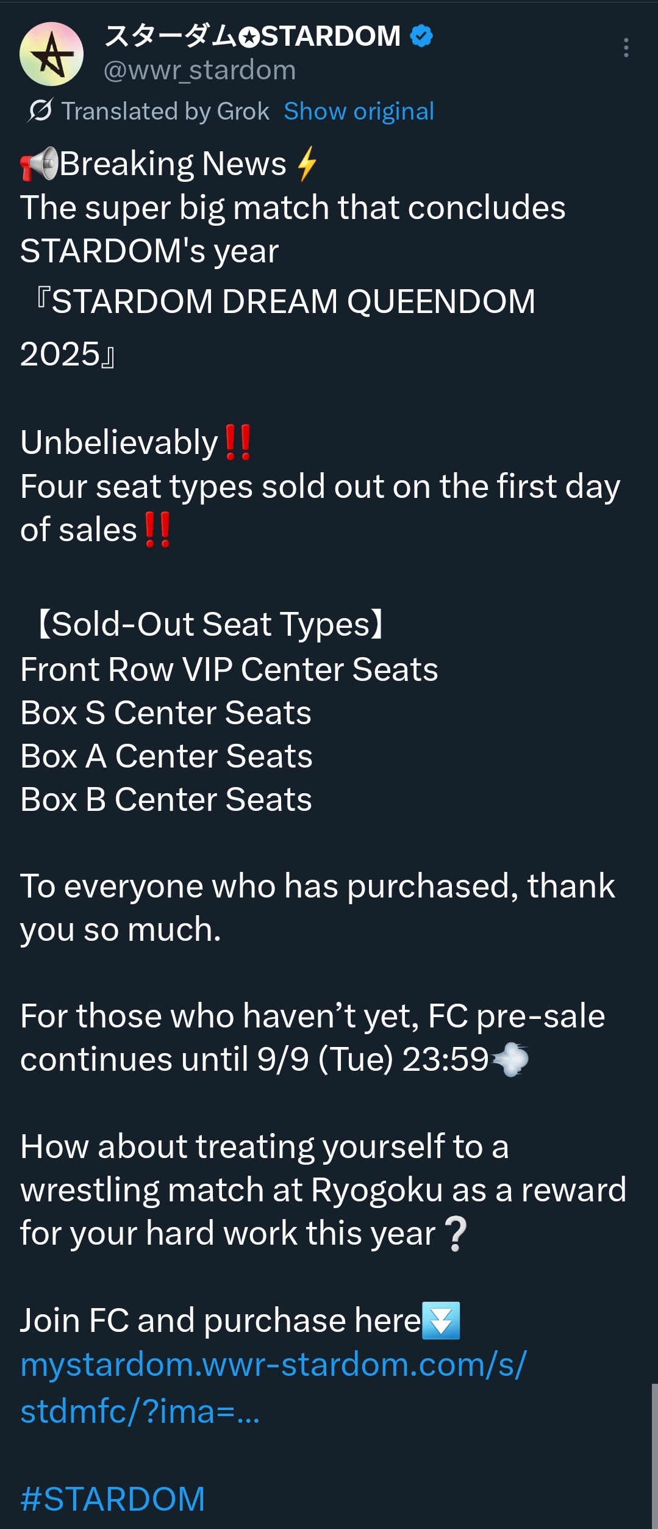The height and width of the screenshot is (1529, 658).
Task: Click the Sold-Out Seat Types heading
Action: click(x=210, y=624)
